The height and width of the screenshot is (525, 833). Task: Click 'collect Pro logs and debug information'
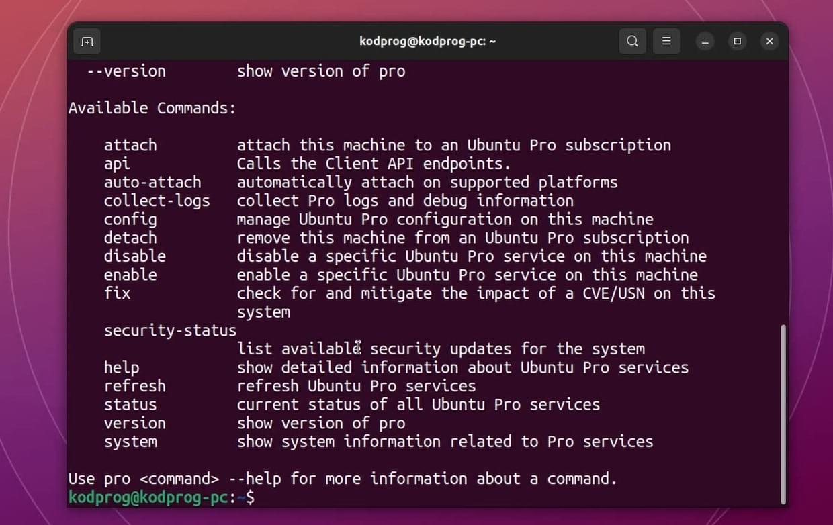pyautogui.click(x=405, y=201)
